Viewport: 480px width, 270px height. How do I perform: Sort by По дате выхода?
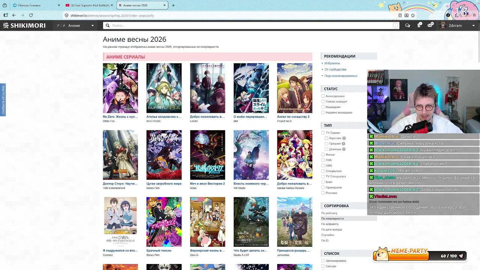(x=331, y=229)
